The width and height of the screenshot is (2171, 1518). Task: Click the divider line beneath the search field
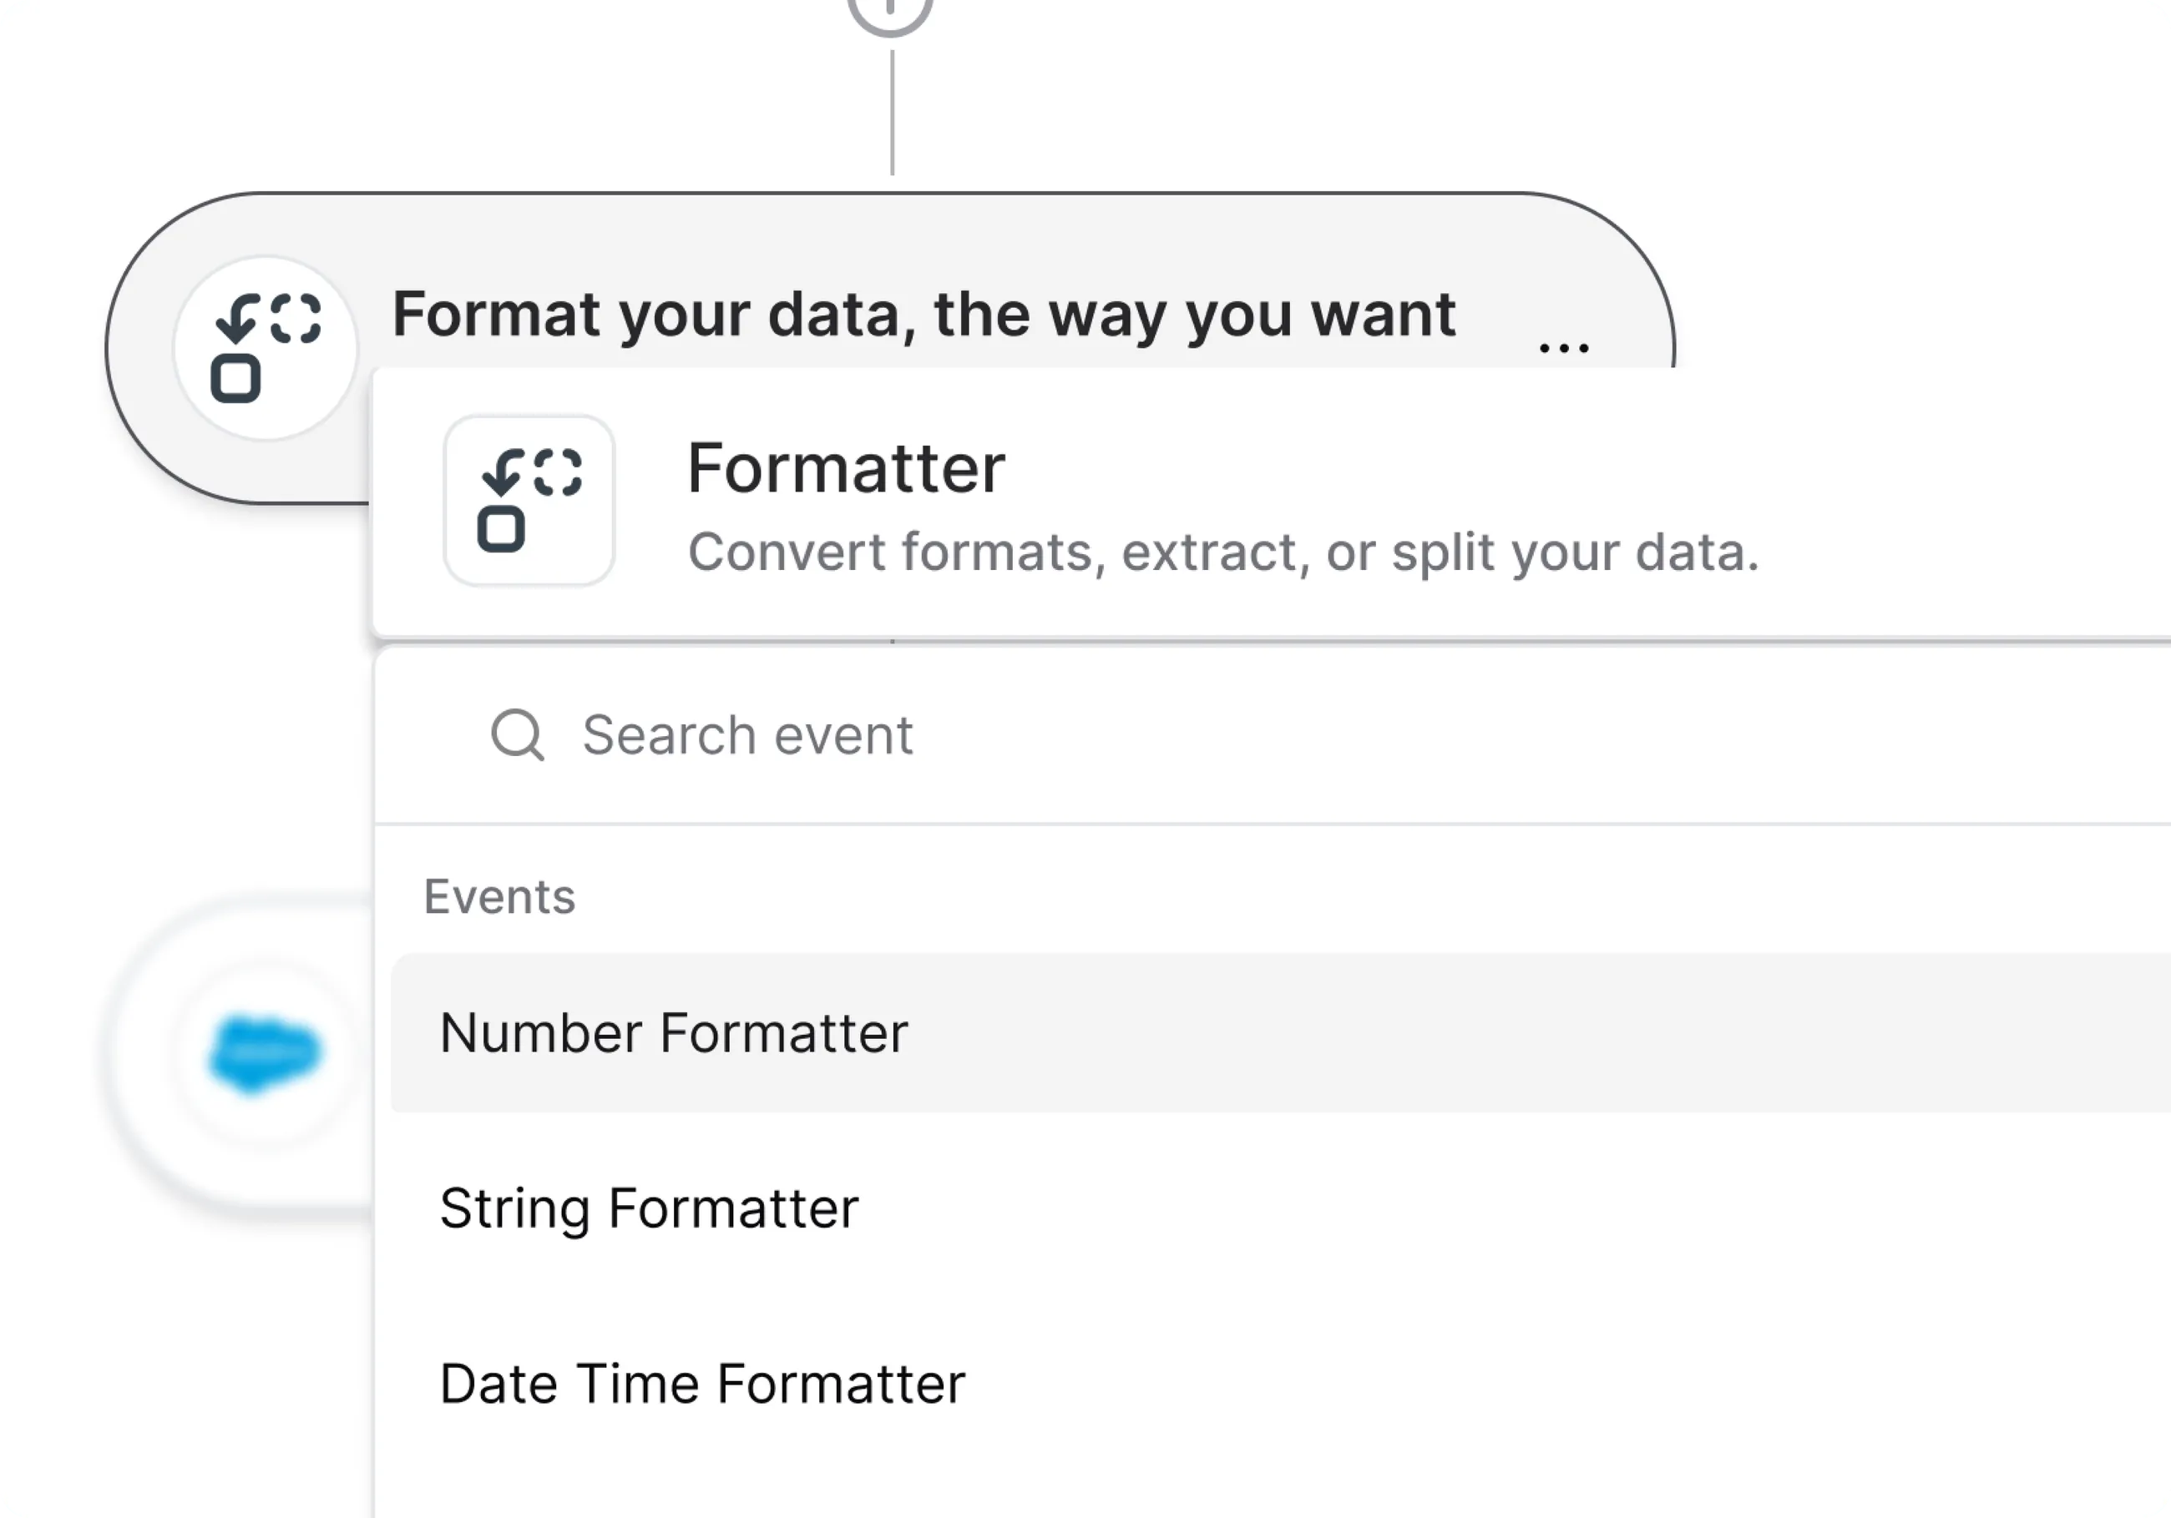click(1229, 825)
